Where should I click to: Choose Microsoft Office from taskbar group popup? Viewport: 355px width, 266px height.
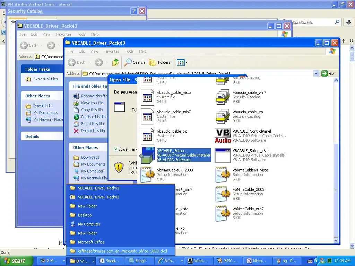(x=120, y=242)
